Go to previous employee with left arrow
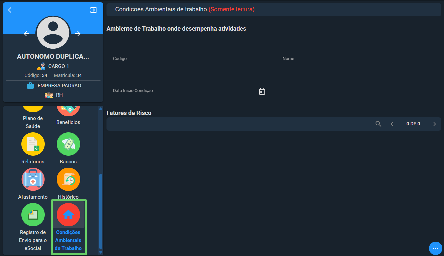Screen dimensions: 444x256 pos(26,34)
